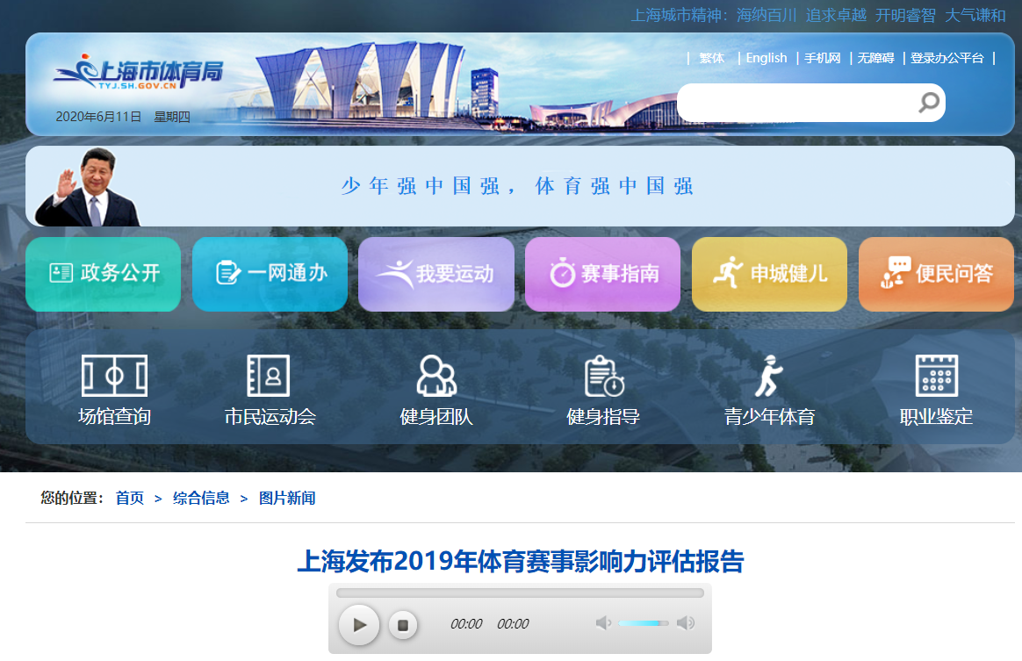Click the 上海市体育局 logo
This screenshot has width=1022, height=661.
click(x=138, y=72)
